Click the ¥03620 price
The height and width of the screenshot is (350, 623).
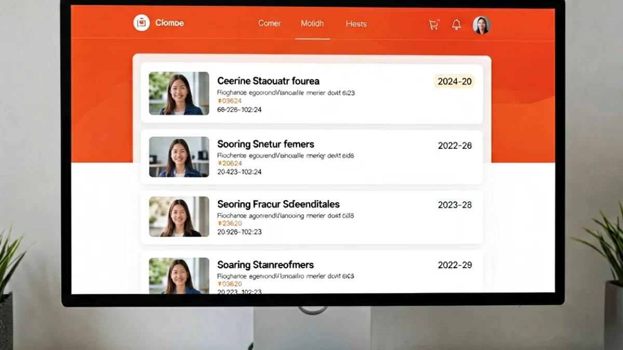tap(229, 284)
